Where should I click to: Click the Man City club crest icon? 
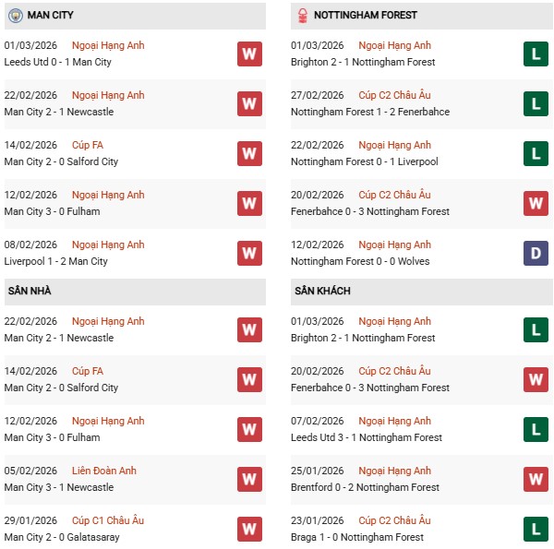coord(15,16)
